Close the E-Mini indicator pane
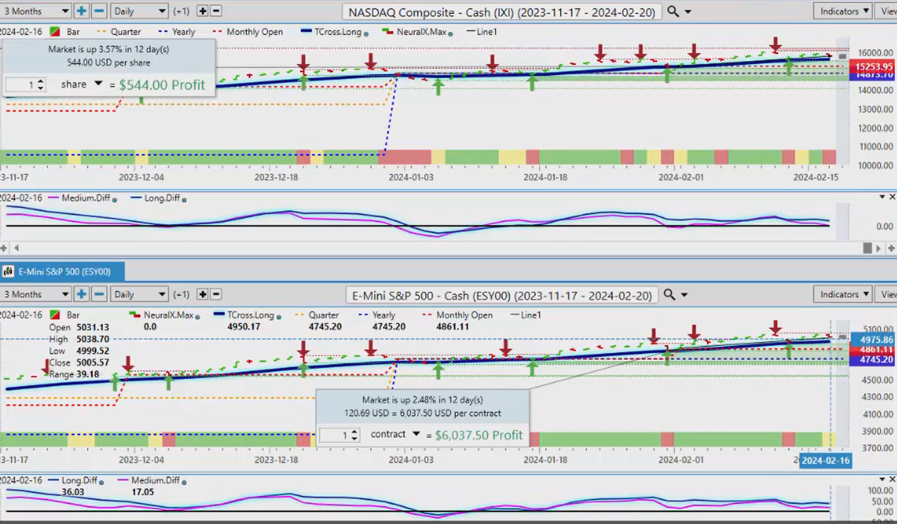Viewport: 897px width, 524px height. (x=893, y=479)
